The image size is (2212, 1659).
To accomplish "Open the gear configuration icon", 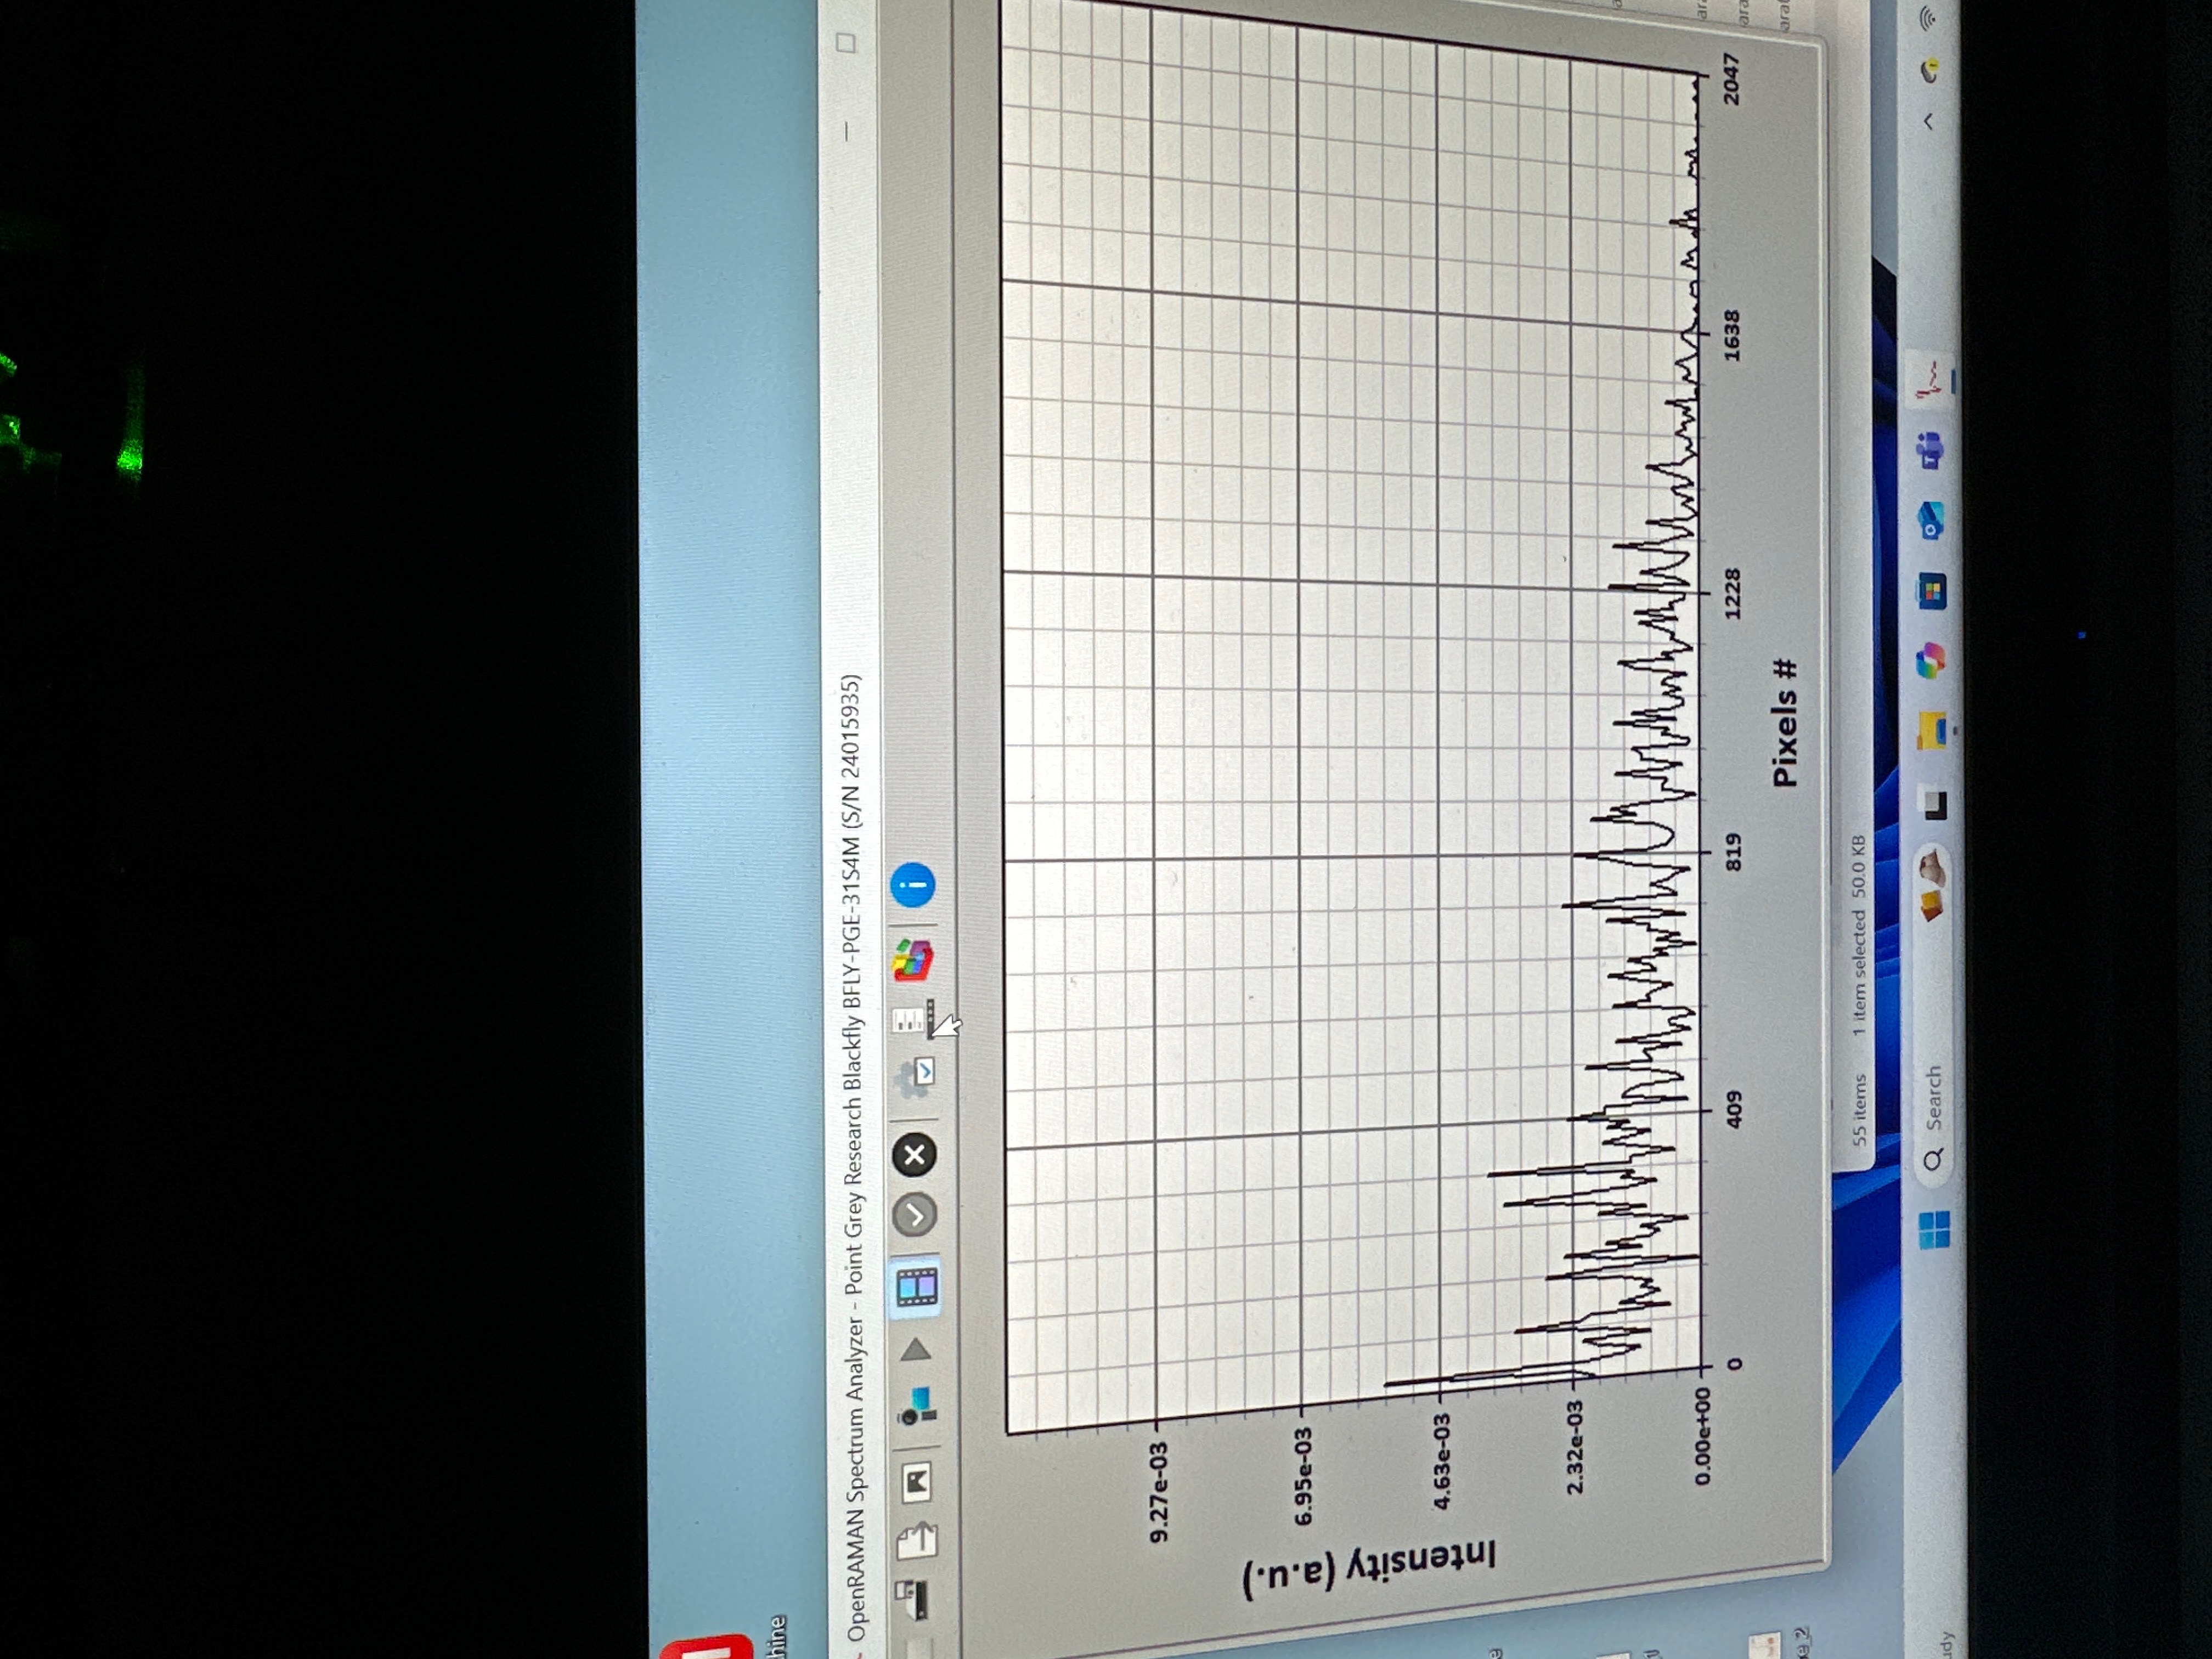I will coord(913,1078).
